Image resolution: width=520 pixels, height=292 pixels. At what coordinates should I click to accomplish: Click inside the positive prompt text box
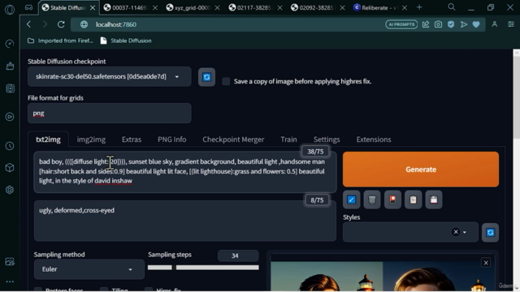tap(185, 172)
